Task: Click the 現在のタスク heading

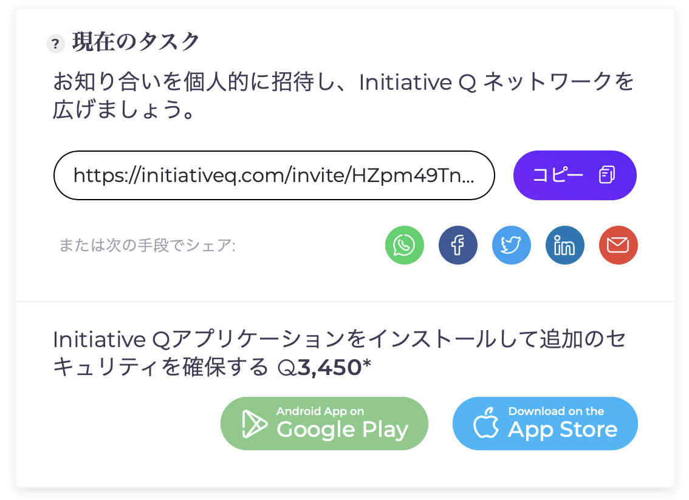Action: pyautogui.click(x=135, y=42)
